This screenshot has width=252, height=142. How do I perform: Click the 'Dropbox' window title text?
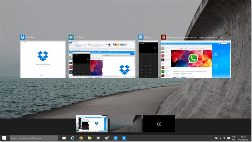(30, 37)
